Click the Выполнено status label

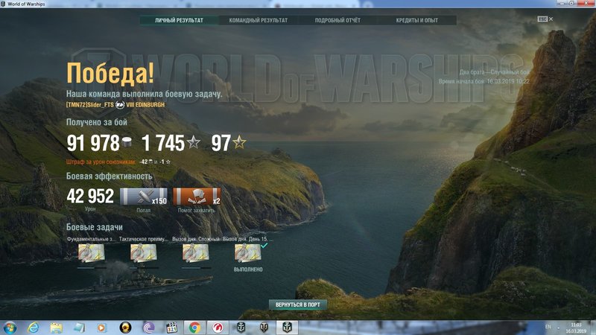(x=248, y=269)
